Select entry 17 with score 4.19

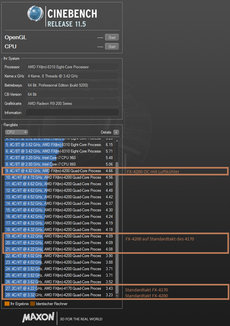pyautogui.click(x=59, y=223)
